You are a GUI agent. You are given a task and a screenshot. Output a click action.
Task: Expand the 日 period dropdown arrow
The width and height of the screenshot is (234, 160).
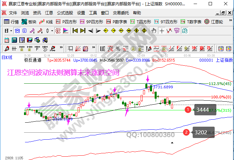[x=11, y=31]
